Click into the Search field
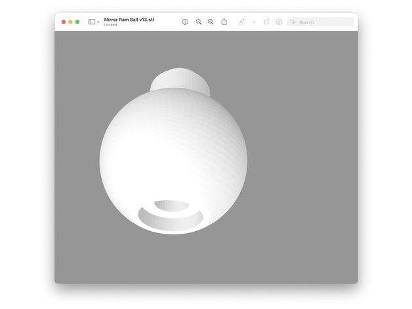The height and width of the screenshot is (309, 412). click(x=324, y=22)
